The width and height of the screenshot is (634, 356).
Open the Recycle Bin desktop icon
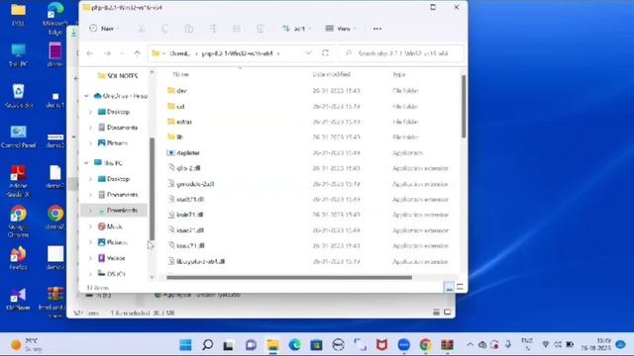click(18, 96)
